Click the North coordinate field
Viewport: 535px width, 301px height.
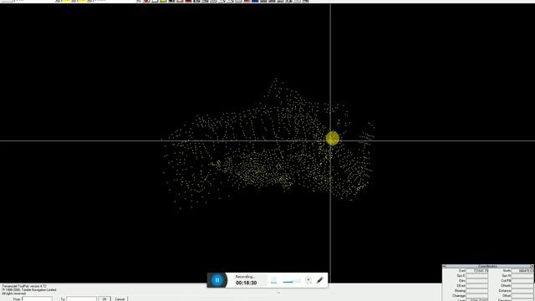click(522, 271)
